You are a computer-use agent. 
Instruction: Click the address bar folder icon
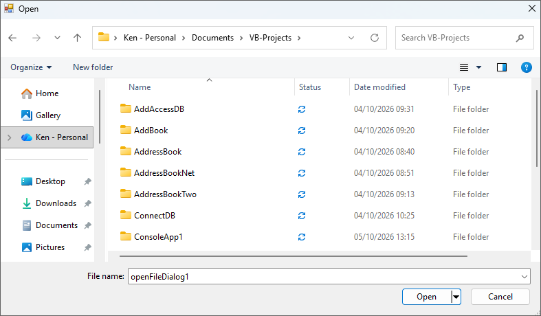[104, 37]
